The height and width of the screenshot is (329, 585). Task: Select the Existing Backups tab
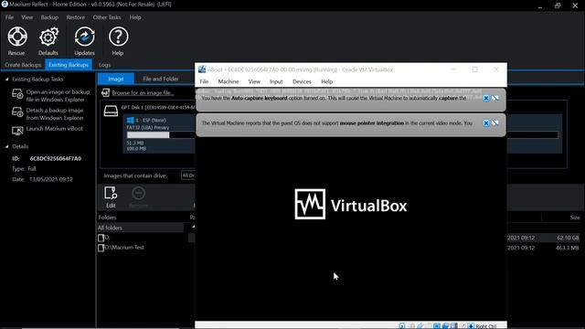[x=69, y=65]
